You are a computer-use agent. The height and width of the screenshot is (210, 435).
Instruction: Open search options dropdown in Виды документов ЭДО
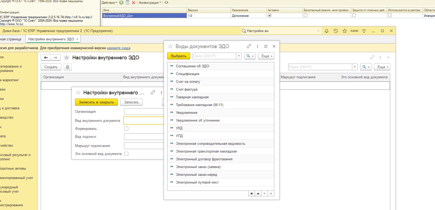(x=250, y=56)
